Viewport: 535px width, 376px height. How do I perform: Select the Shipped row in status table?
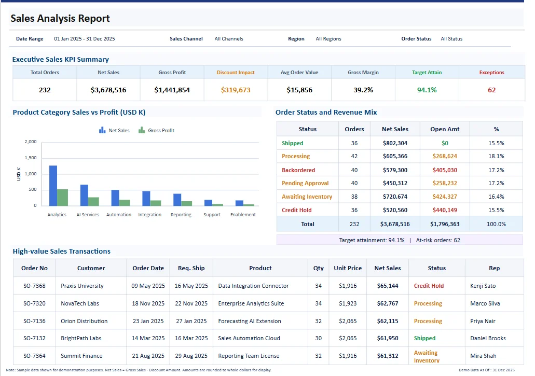400,143
